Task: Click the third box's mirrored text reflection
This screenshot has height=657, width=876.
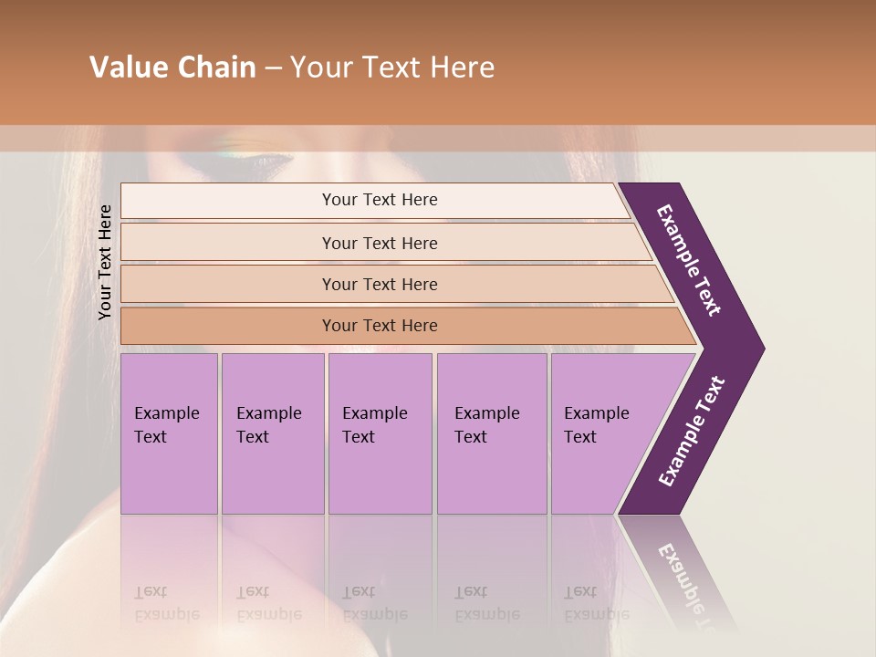Action: [x=374, y=603]
